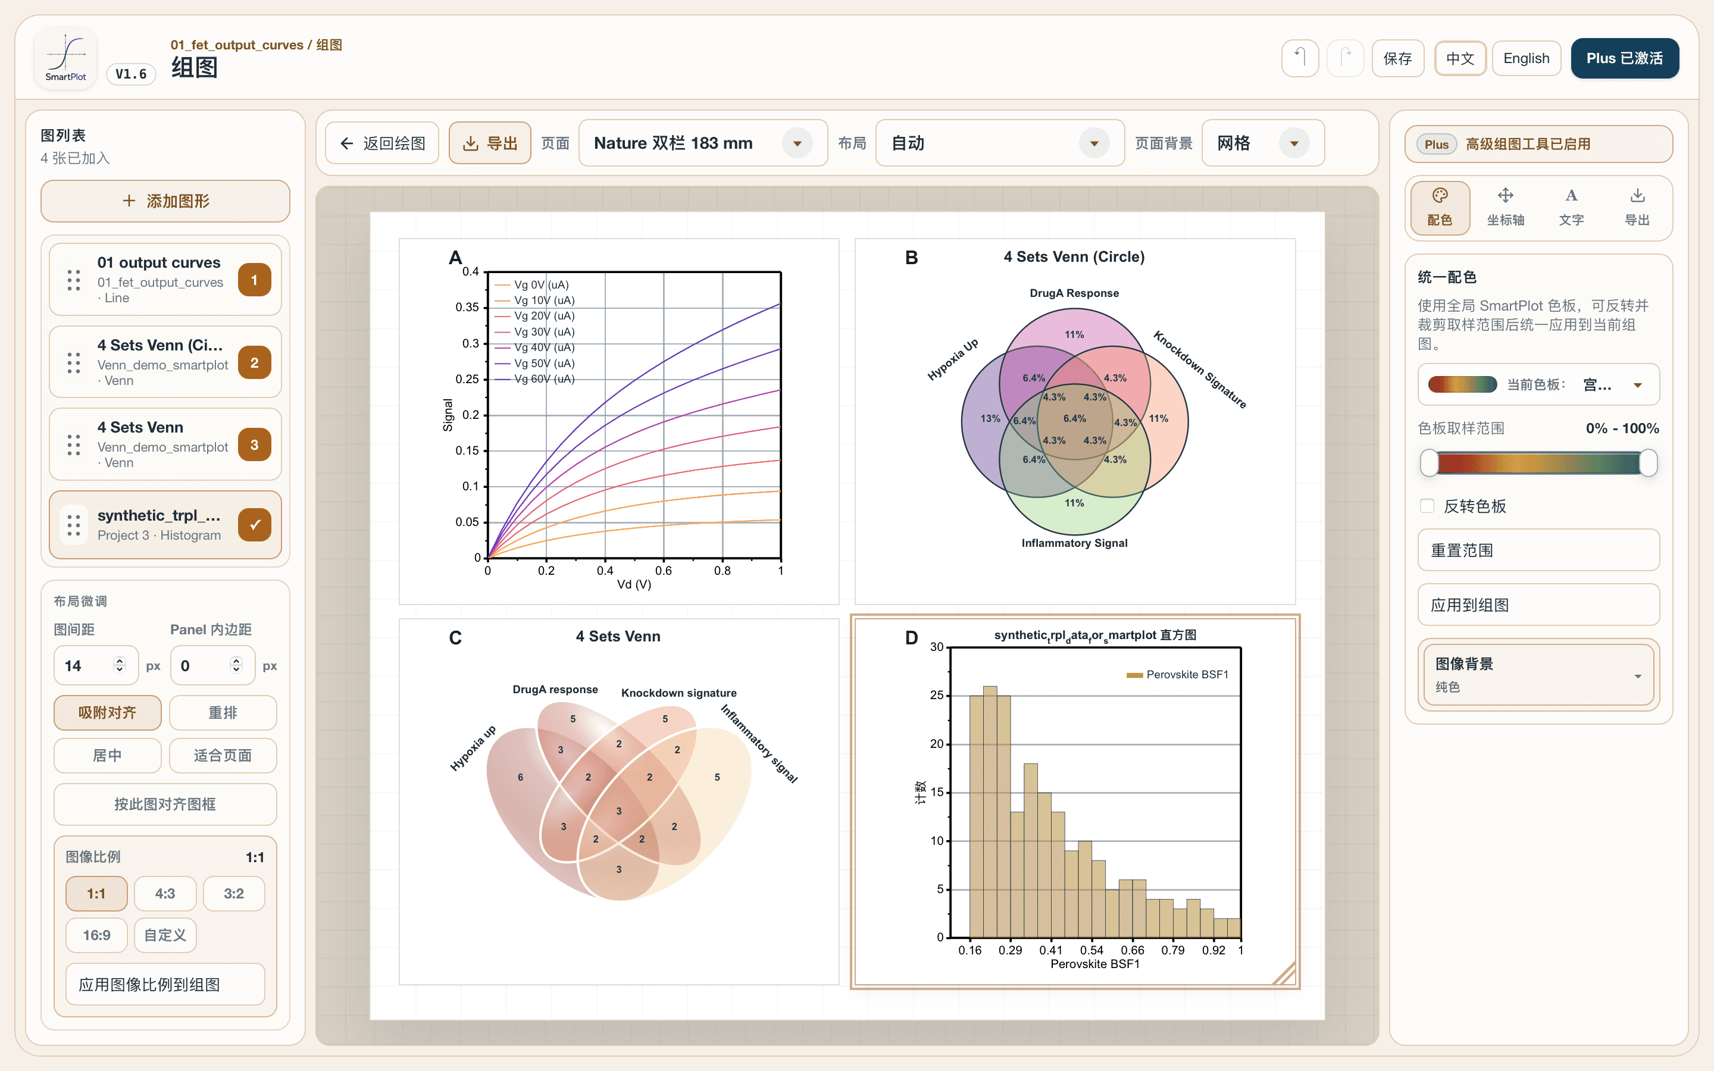Click the plus icon in 添加图形
The width and height of the screenshot is (1714, 1071).
point(129,201)
